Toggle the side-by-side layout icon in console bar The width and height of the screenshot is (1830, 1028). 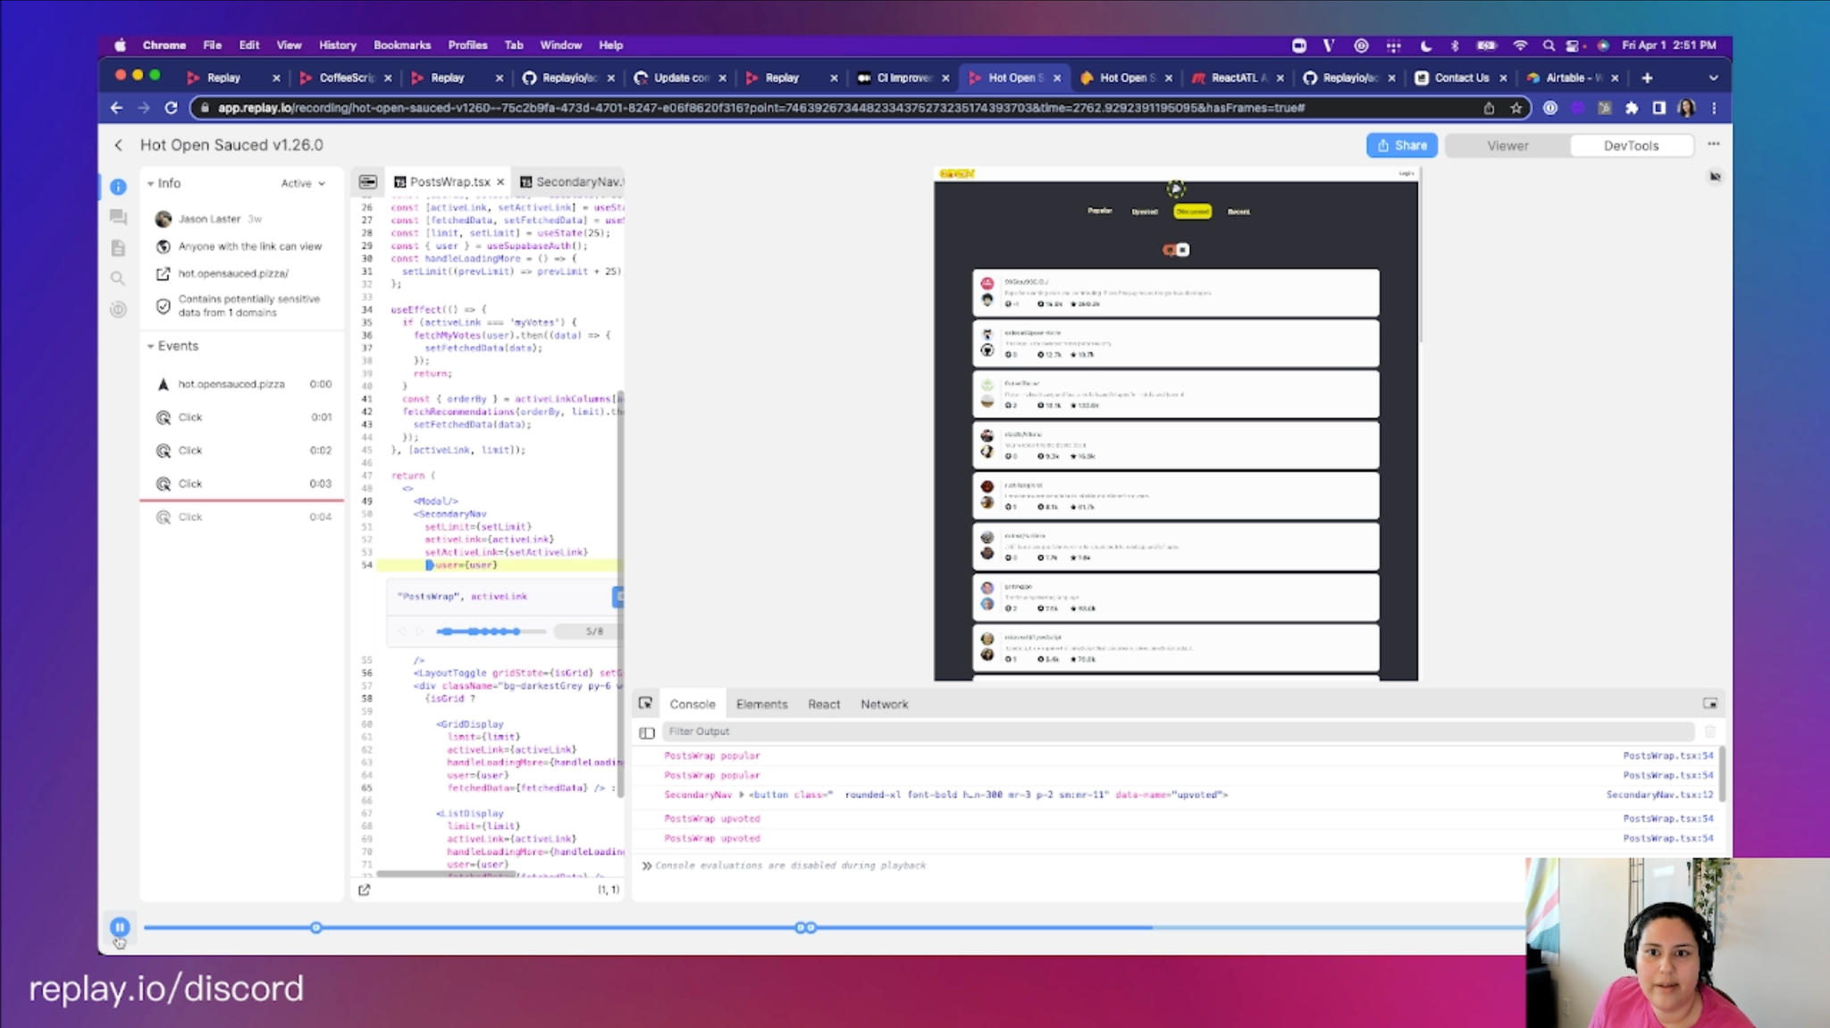(x=1709, y=704)
